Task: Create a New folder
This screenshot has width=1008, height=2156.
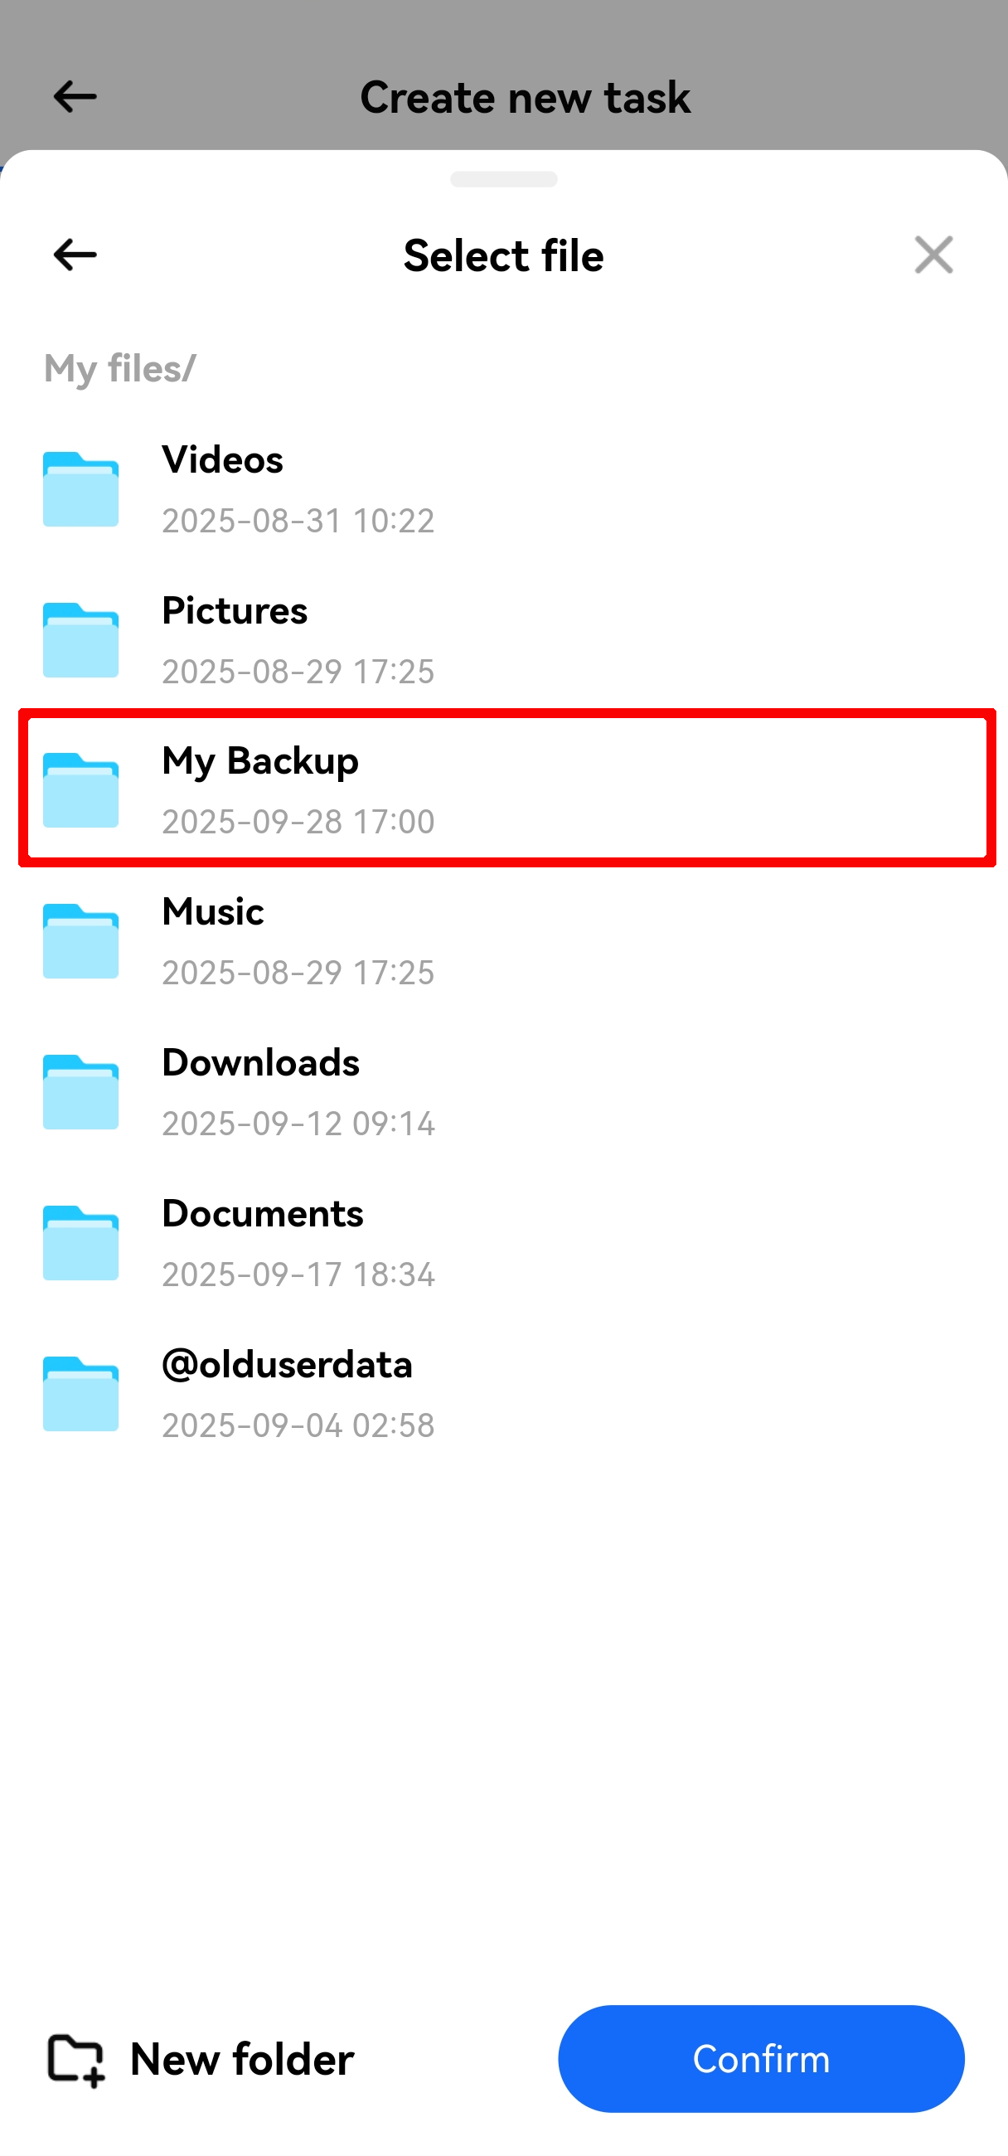Action: tap(201, 2060)
